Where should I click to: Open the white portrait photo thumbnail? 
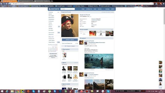[101, 33]
